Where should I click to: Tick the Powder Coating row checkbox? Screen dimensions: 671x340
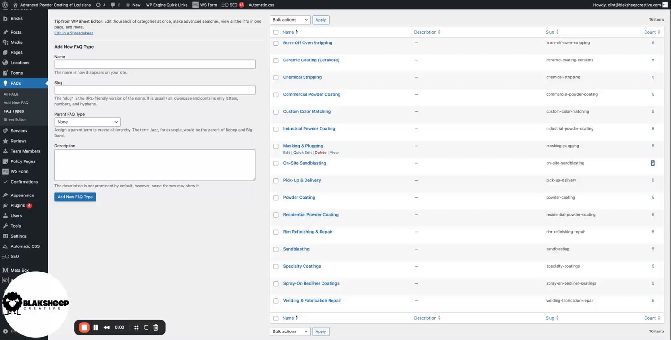[x=276, y=198]
